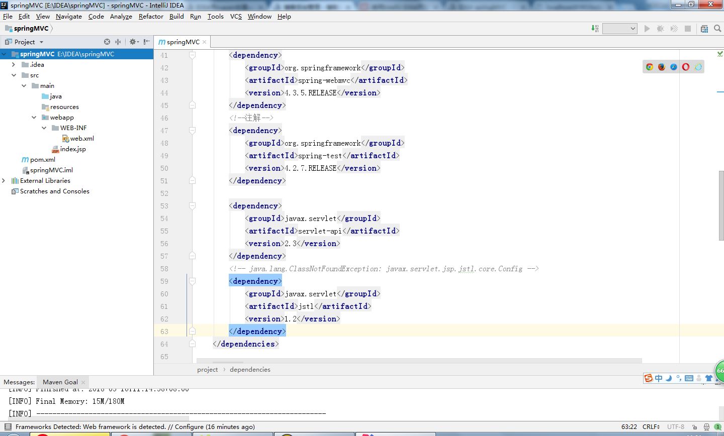This screenshot has width=724, height=436.
Task: Click CRLF line separator in status bar
Action: point(651,426)
